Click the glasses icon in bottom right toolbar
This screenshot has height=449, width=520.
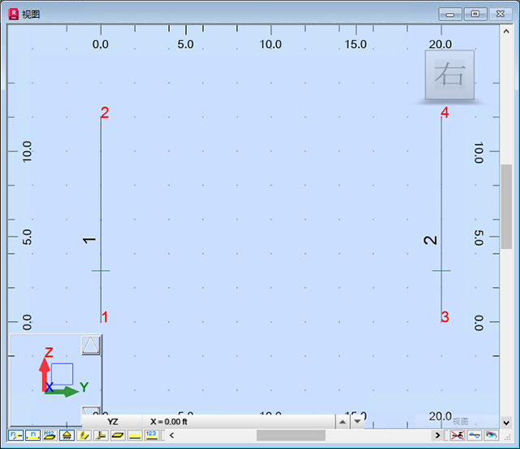474,436
